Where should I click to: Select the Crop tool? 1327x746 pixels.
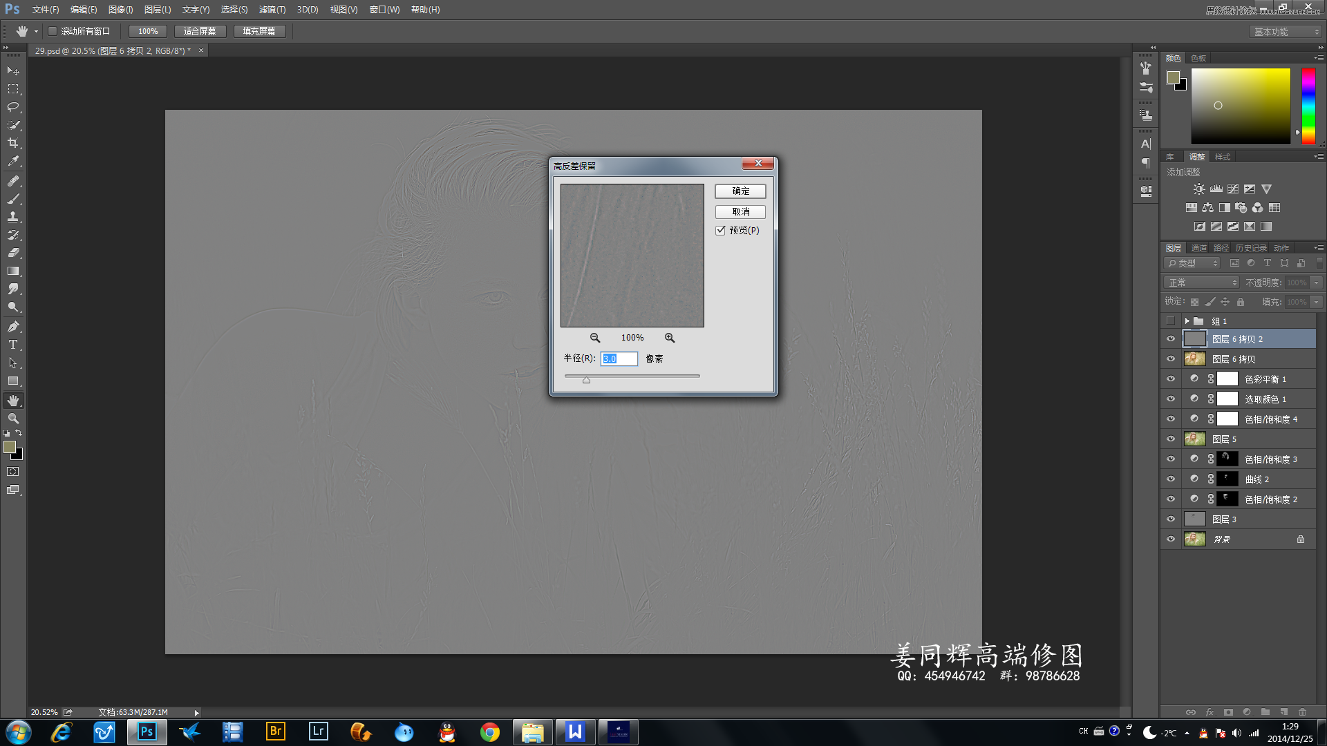click(13, 143)
